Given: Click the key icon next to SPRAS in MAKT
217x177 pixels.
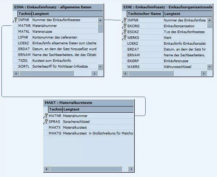Looking at the screenshot, I should coord(46,122).
